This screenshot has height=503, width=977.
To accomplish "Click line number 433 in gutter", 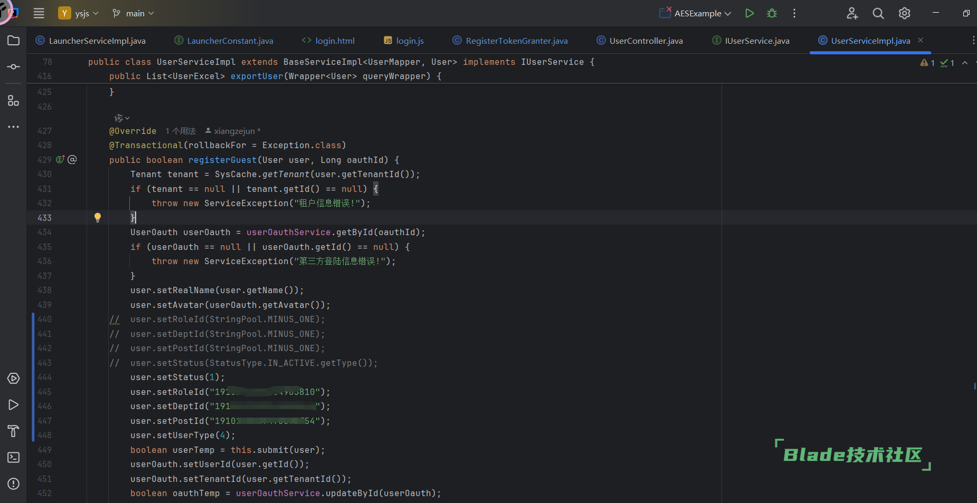I will [45, 218].
